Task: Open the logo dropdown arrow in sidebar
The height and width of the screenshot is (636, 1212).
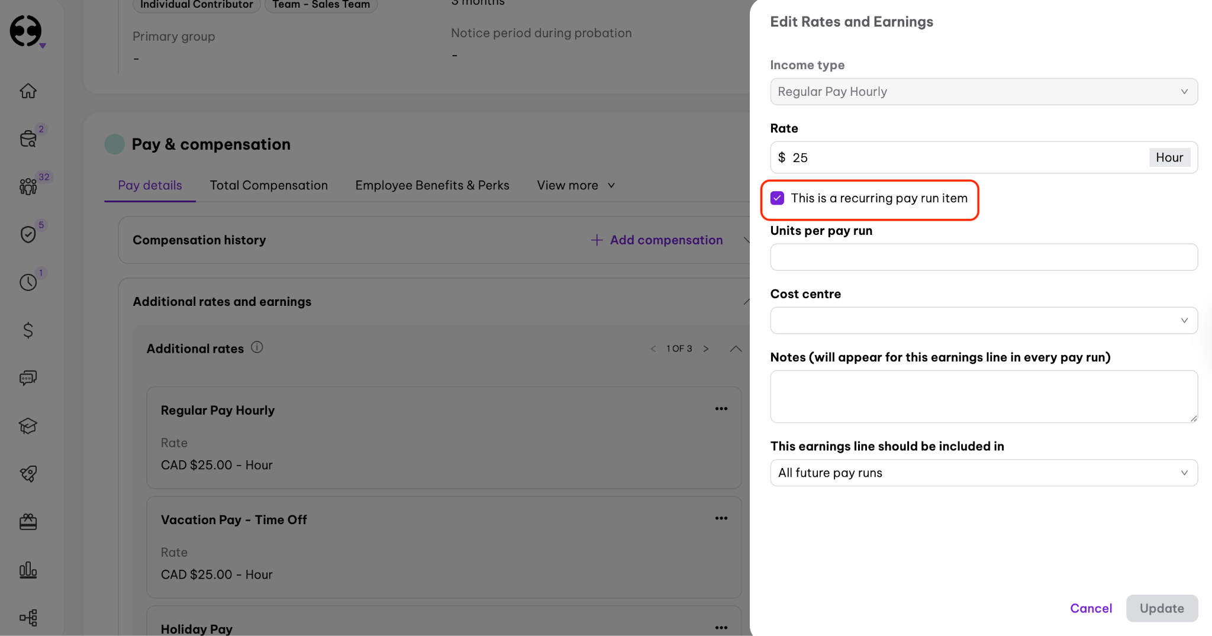Action: click(43, 46)
